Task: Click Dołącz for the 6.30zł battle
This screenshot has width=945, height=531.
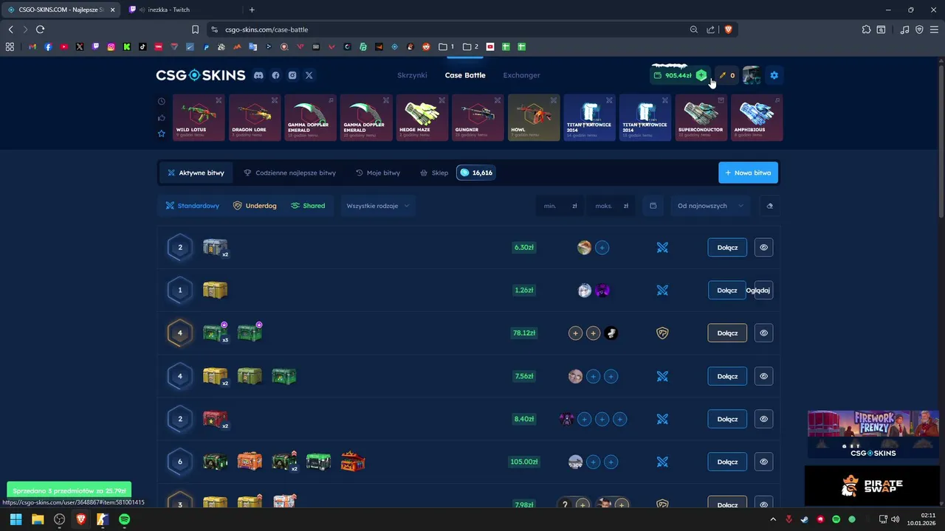Action: pos(727,248)
